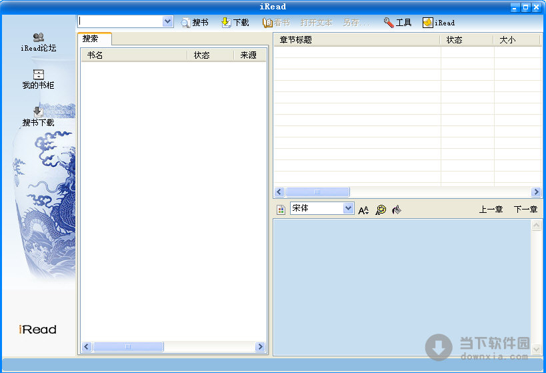Click the color grid icon beside font box

281,210
